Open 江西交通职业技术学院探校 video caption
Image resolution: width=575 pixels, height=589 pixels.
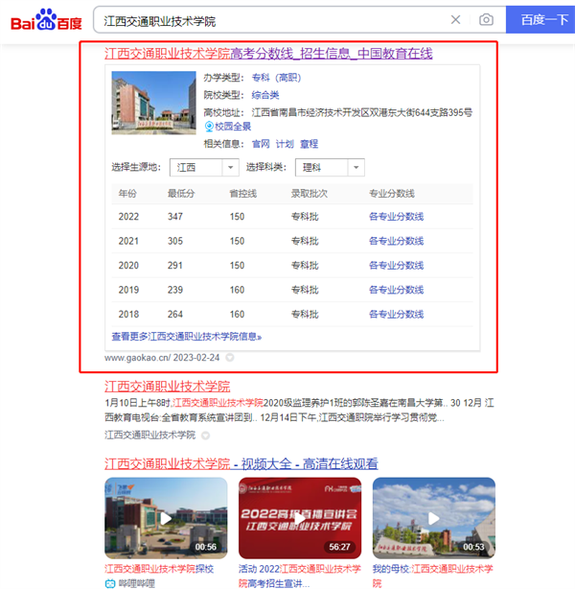[159, 569]
